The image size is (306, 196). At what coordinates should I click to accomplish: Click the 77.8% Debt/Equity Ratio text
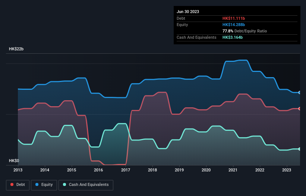pos(245,31)
